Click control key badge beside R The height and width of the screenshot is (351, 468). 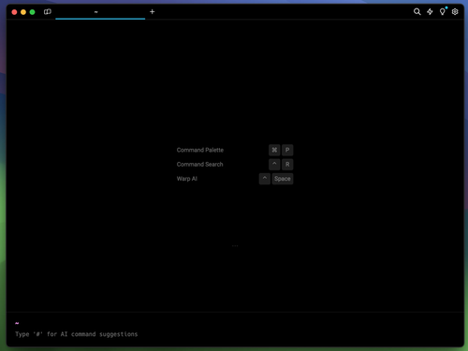tap(274, 165)
